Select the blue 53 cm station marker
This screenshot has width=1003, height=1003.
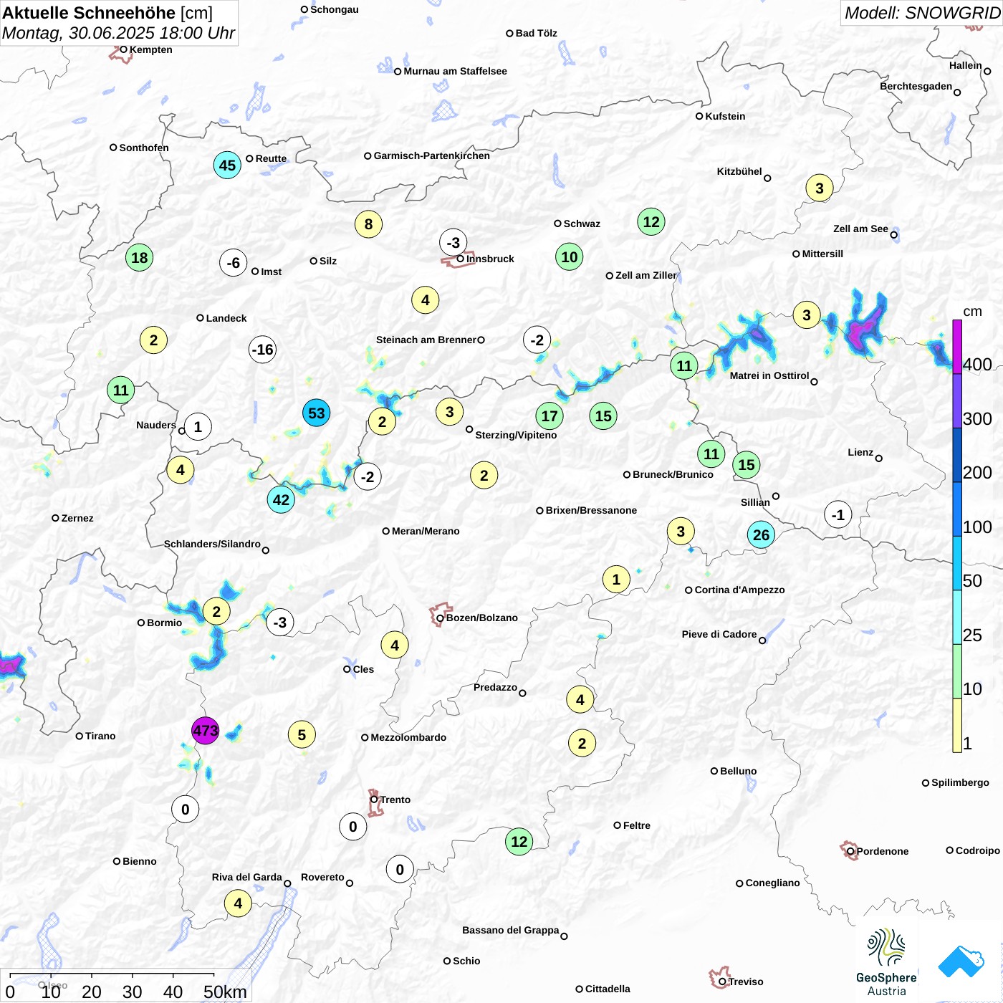pyautogui.click(x=317, y=413)
